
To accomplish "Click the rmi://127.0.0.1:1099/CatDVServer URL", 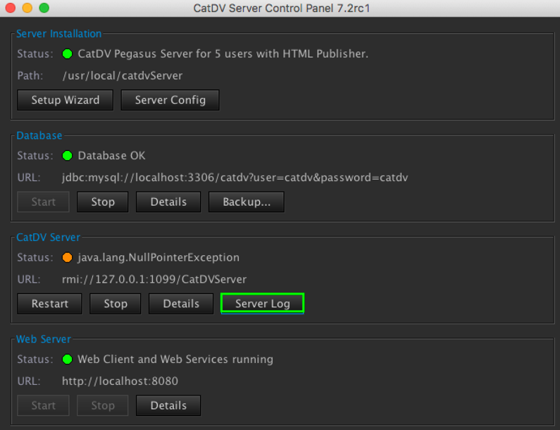I will pyautogui.click(x=154, y=279).
